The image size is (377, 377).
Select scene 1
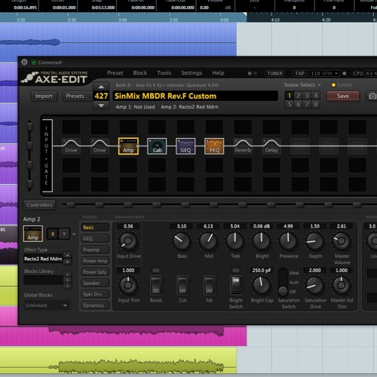point(290,96)
